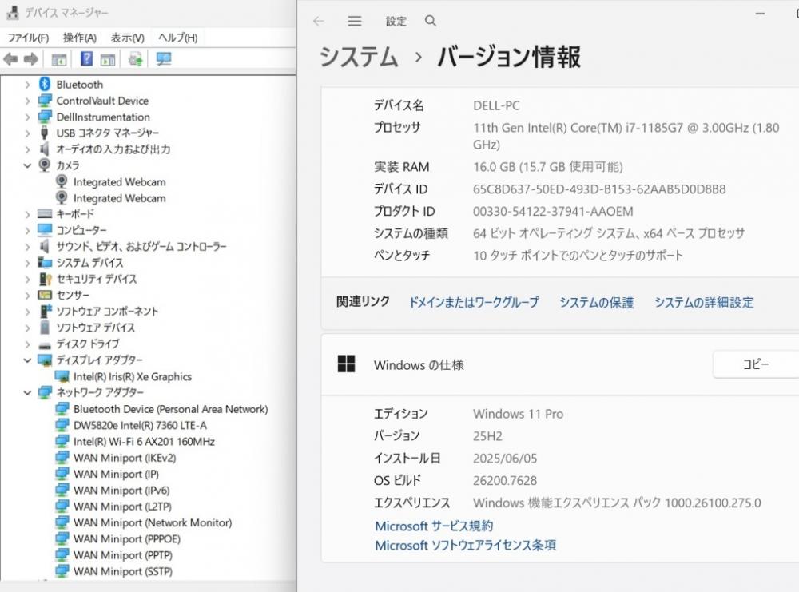799x592 pixels.
Task: Select WAN Miniport (Network Monitor)
Action: (x=153, y=522)
